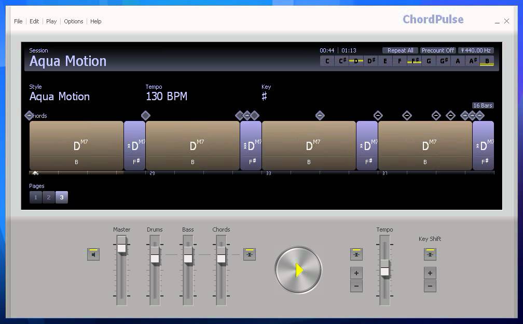
Task: Select the A note key
Action: click(x=458, y=61)
